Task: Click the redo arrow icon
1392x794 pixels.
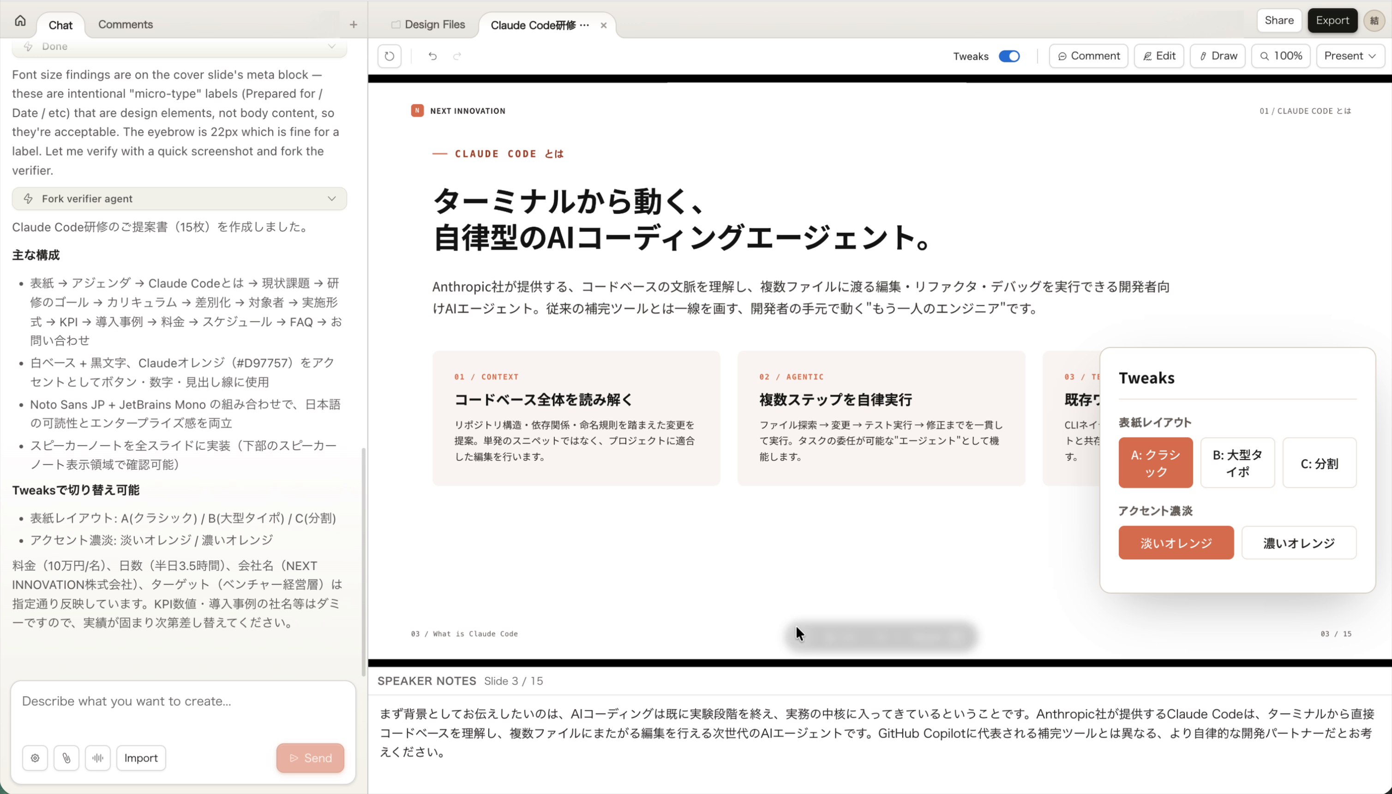Action: coord(457,56)
